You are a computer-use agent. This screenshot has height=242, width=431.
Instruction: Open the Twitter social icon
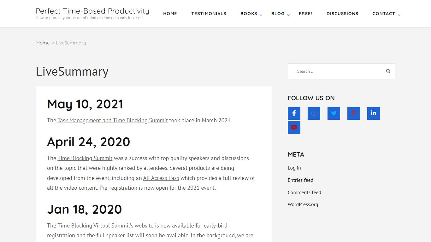(334, 113)
